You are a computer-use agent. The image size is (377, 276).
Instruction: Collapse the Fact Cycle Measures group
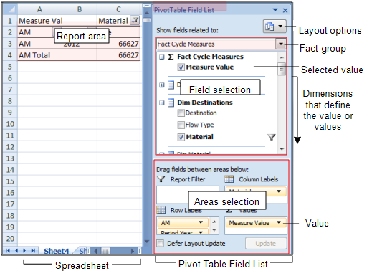(x=162, y=57)
